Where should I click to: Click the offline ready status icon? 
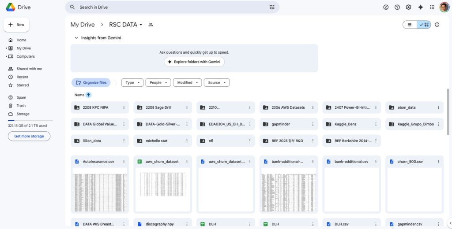[x=386, y=7]
